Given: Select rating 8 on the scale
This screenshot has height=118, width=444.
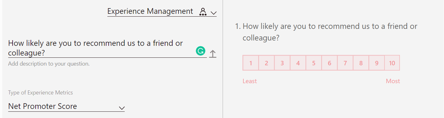Looking at the screenshot, I should coord(361,63).
